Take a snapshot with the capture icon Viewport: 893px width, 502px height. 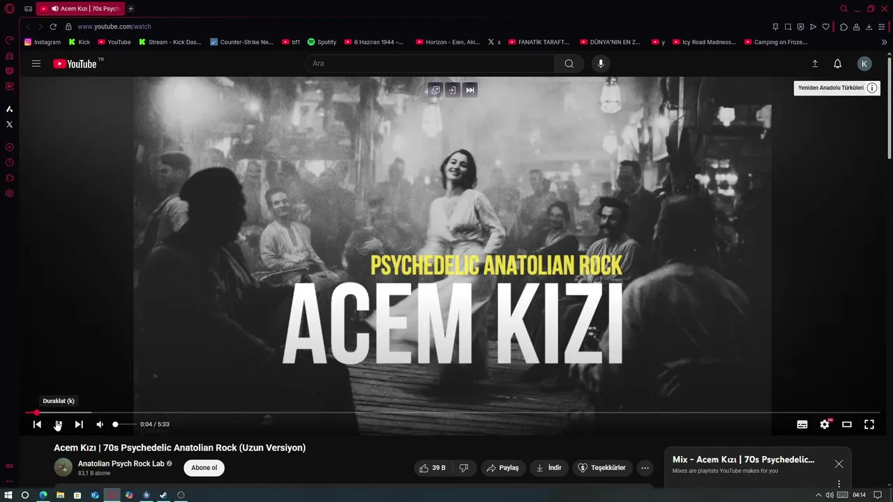tap(788, 26)
